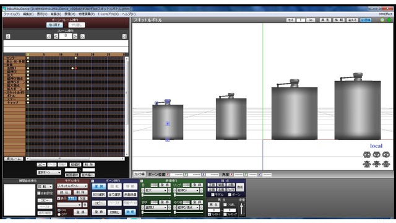Open the ファイル(F) menu
396x223 pixels.
12,14
